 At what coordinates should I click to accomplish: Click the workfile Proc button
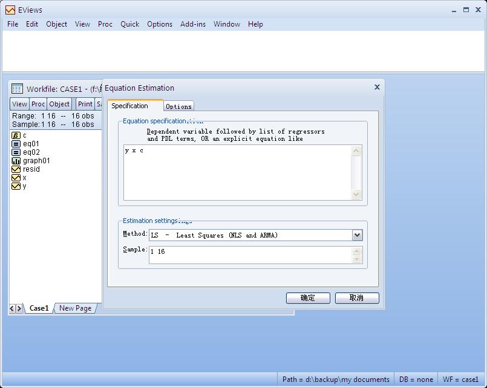click(x=38, y=104)
